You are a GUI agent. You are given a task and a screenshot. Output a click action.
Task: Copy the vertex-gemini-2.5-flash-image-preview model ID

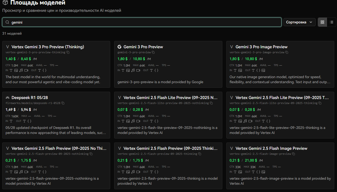293,154
